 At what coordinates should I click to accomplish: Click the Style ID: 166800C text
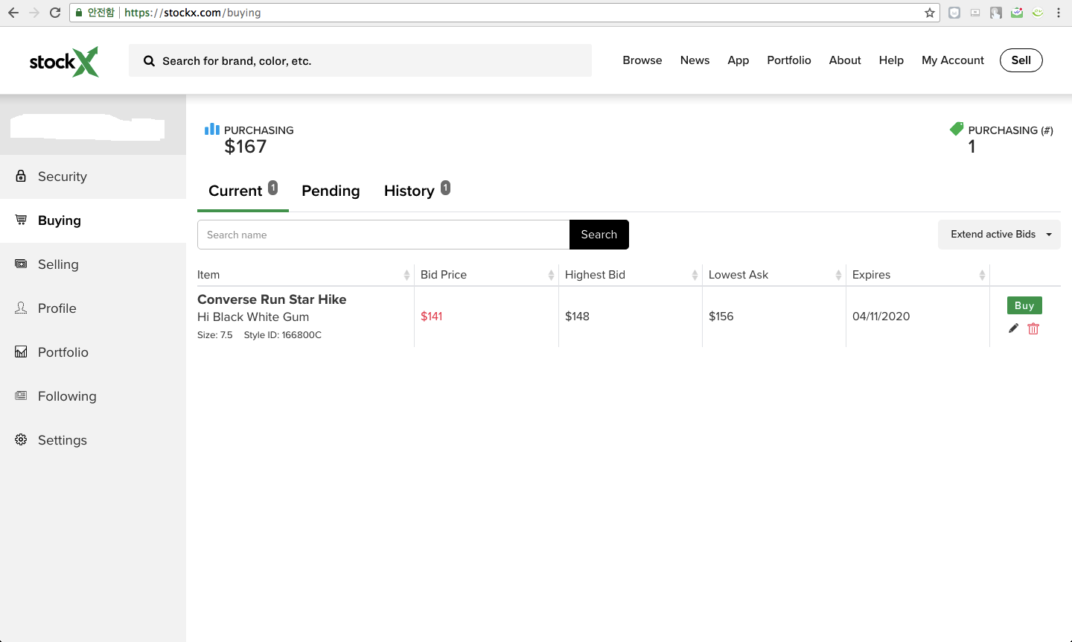(283, 335)
